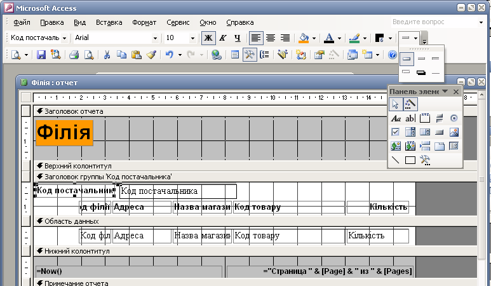The image size is (491, 286).
Task: Click the Copy icon
Action: tap(121, 55)
